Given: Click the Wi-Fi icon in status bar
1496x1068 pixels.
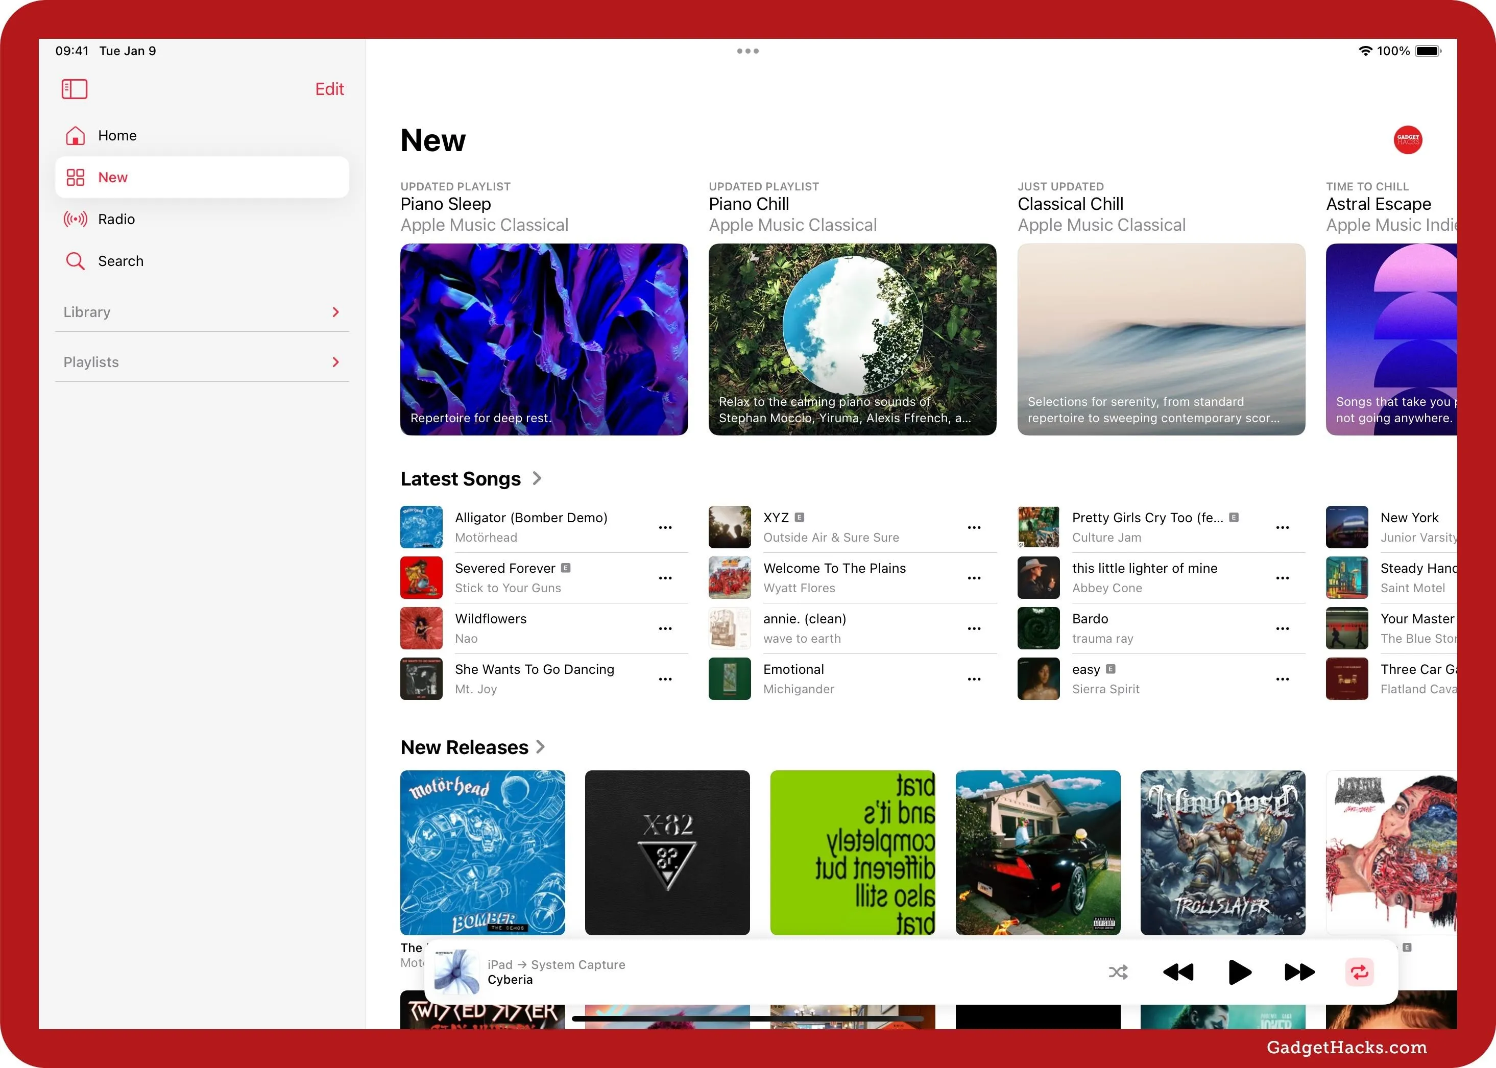Looking at the screenshot, I should 1365,51.
